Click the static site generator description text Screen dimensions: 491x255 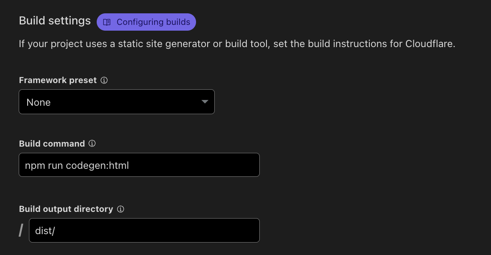click(178, 44)
